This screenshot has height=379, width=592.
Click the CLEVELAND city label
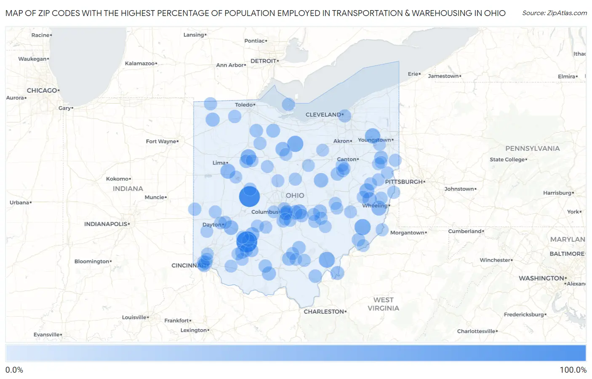click(x=323, y=115)
